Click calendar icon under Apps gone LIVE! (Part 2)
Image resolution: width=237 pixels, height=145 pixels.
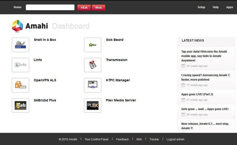coord(183,100)
